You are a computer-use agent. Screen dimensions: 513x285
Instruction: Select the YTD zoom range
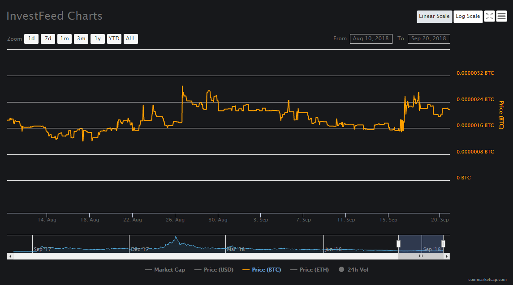click(114, 38)
